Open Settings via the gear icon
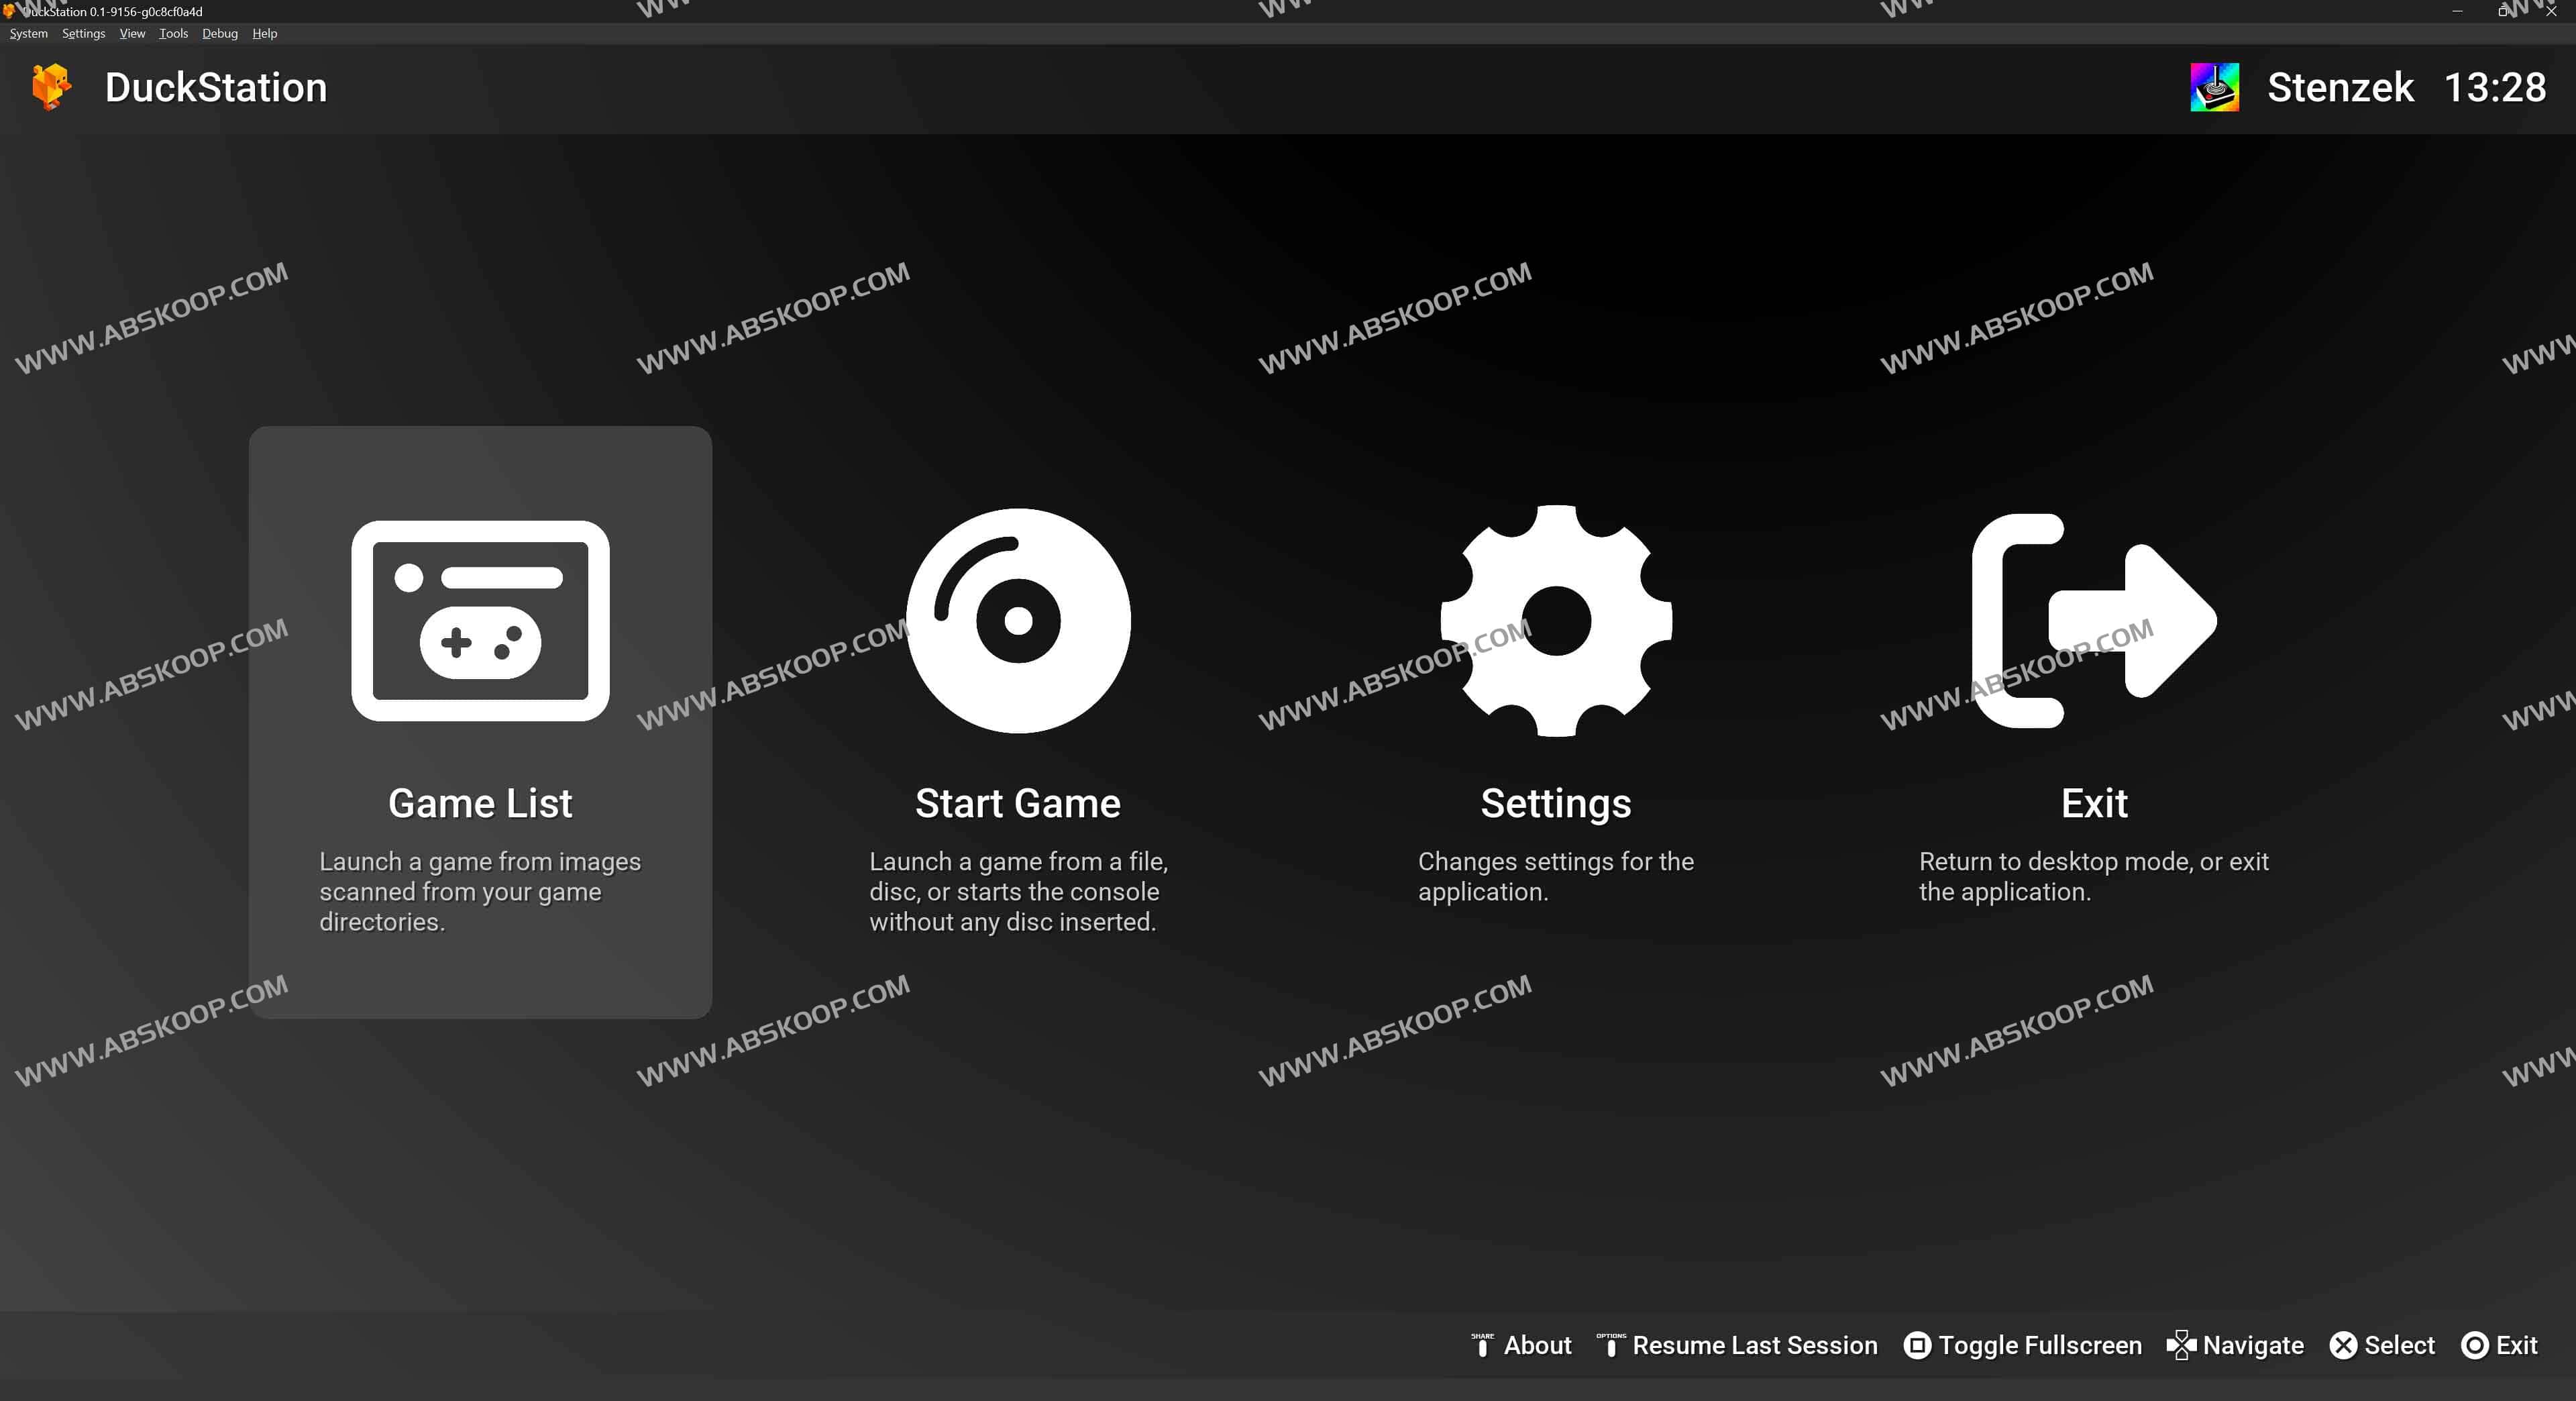This screenshot has height=1401, width=2576. [x=1556, y=620]
